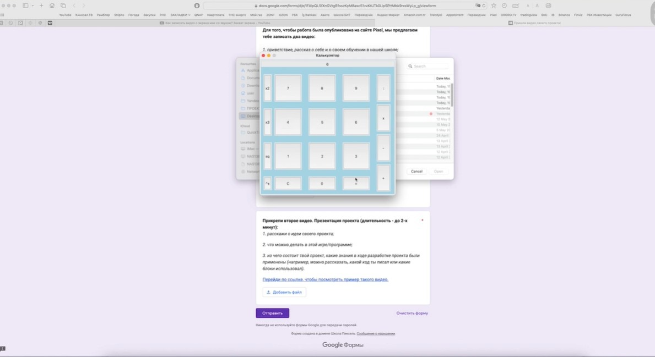Select Desktop in the Finder sidebar
The height and width of the screenshot is (357, 655).
pos(251,116)
